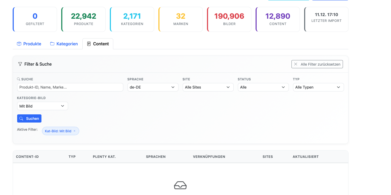Reset all filters with Alle Filter zurücksetzen
Viewport: 391px width, 195px height.
pos(317,64)
